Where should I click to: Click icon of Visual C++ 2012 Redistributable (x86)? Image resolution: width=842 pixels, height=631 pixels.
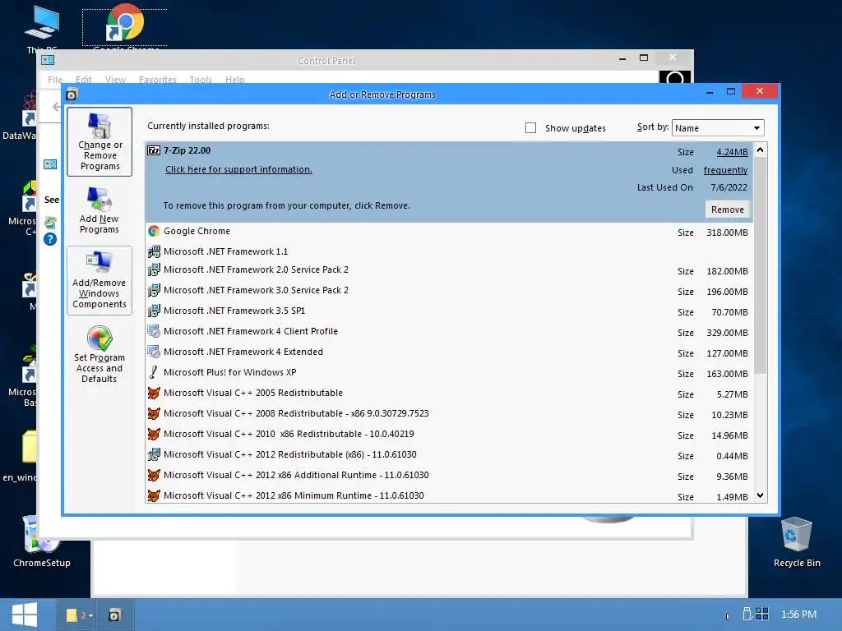pyautogui.click(x=154, y=454)
